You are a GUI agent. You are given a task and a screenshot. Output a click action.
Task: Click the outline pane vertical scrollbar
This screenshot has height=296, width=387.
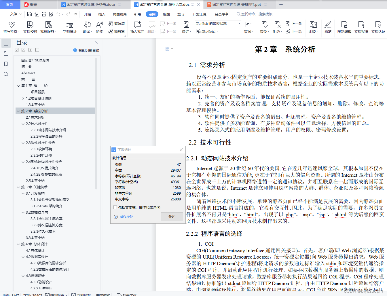tap(96, 124)
